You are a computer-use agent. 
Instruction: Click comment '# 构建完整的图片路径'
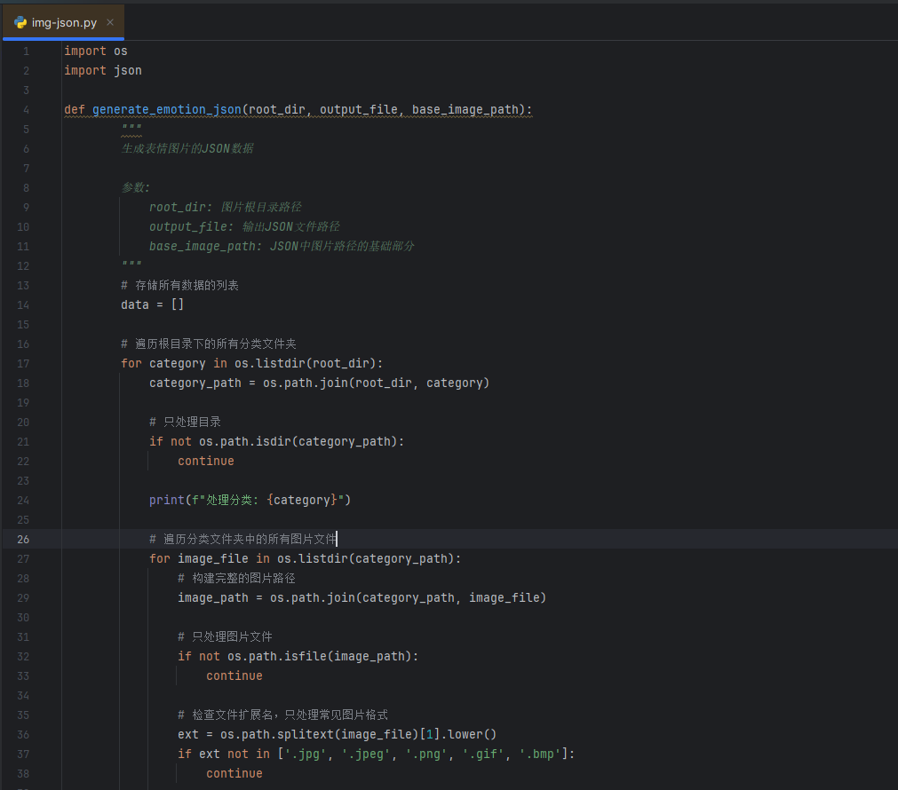236,578
